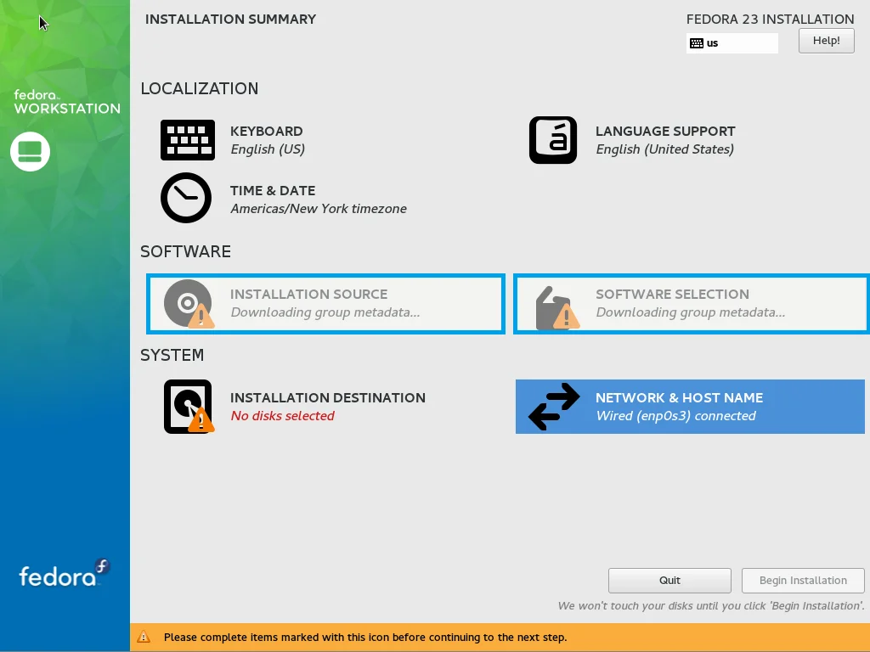The width and height of the screenshot is (870, 652).
Task: Click 'Wired (enp0s3) connected' status text
Action: 675,416
